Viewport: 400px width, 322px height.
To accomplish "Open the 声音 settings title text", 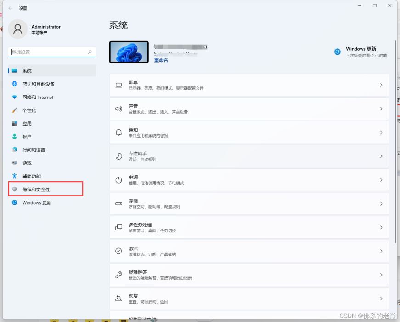I will (133, 106).
